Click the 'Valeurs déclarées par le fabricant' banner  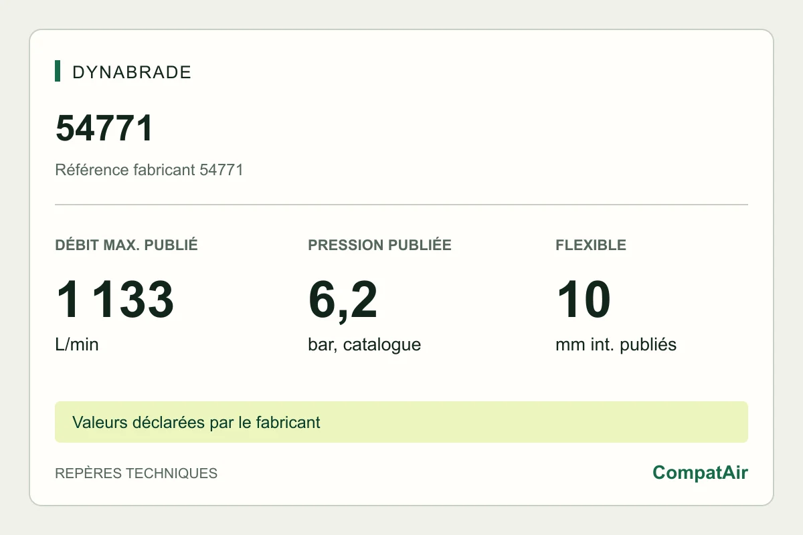point(401,422)
